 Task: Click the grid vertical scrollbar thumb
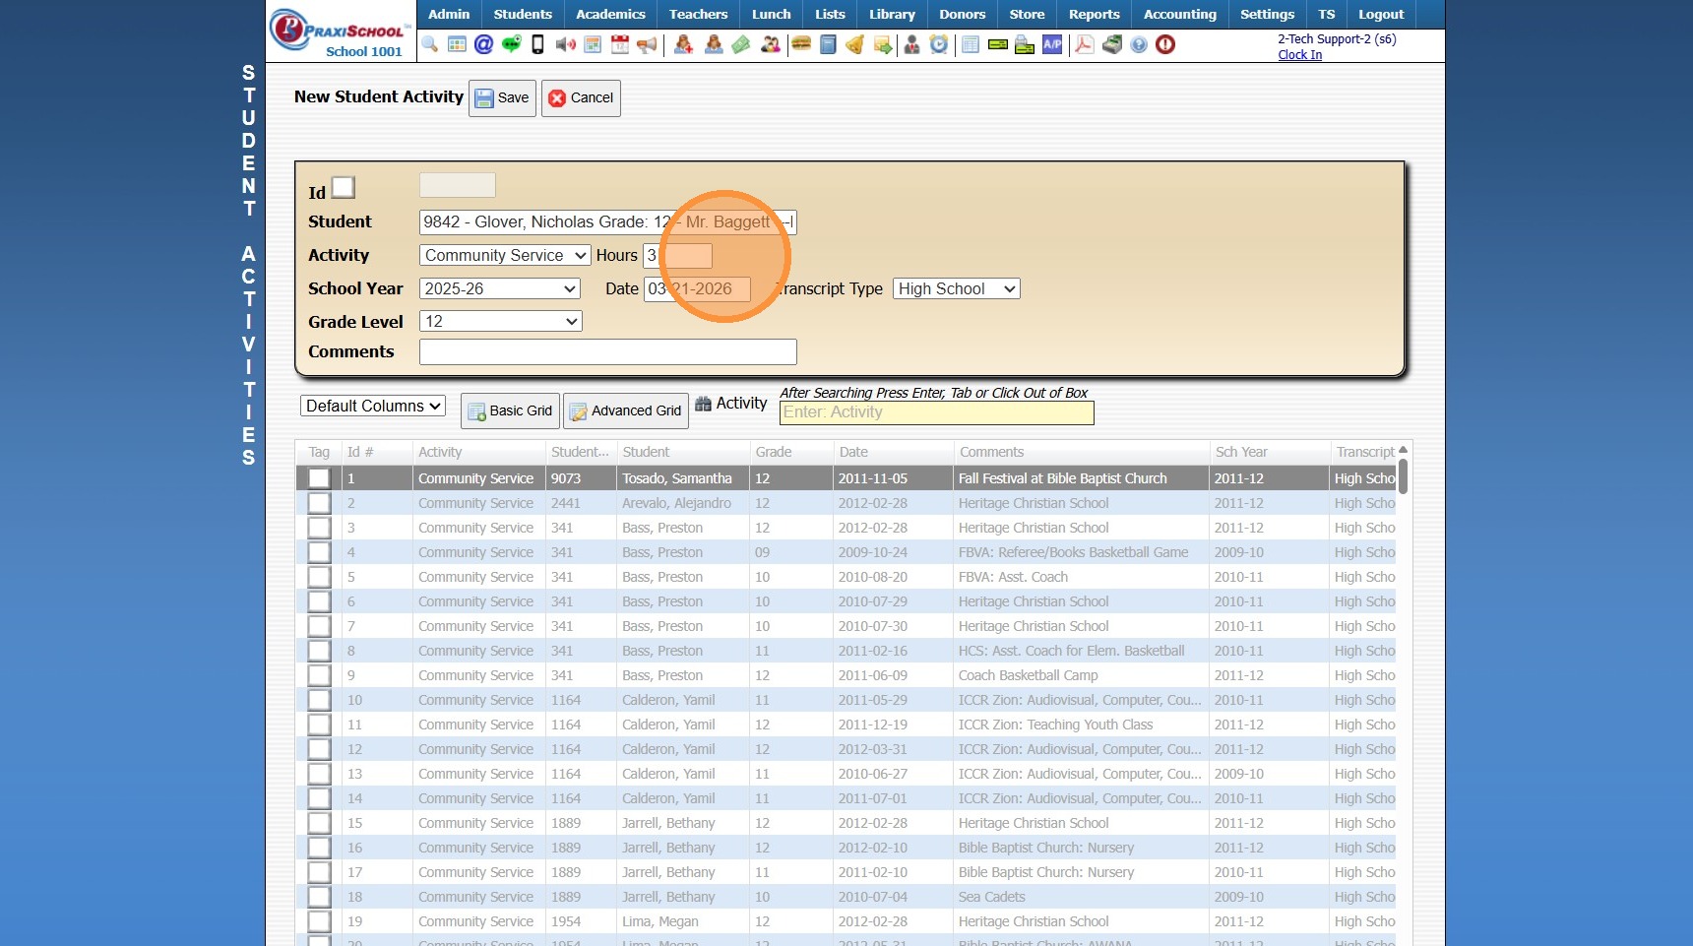(x=1403, y=475)
